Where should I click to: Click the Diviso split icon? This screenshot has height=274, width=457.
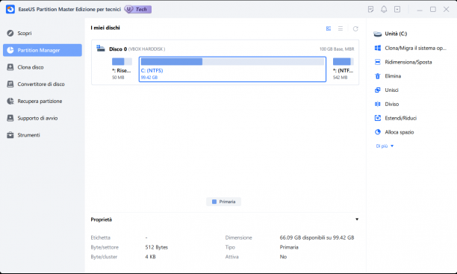[x=378, y=104]
